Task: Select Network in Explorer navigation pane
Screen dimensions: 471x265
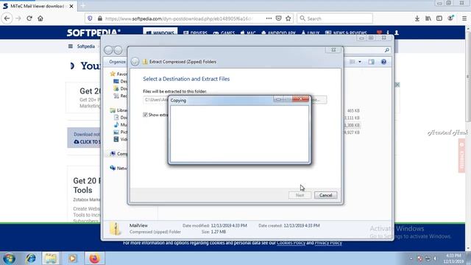Action: pyautogui.click(x=118, y=168)
